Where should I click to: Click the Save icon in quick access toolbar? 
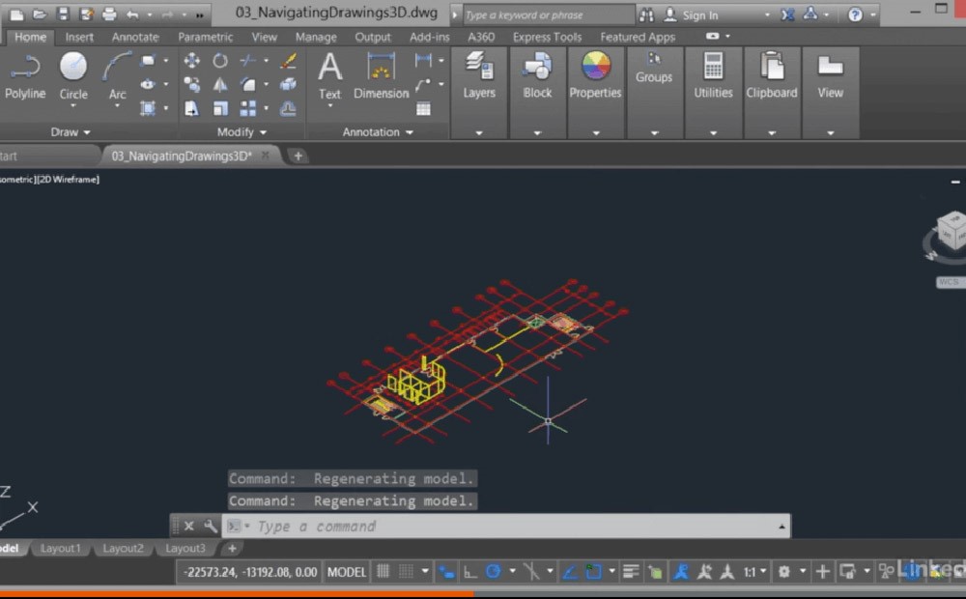(x=63, y=14)
